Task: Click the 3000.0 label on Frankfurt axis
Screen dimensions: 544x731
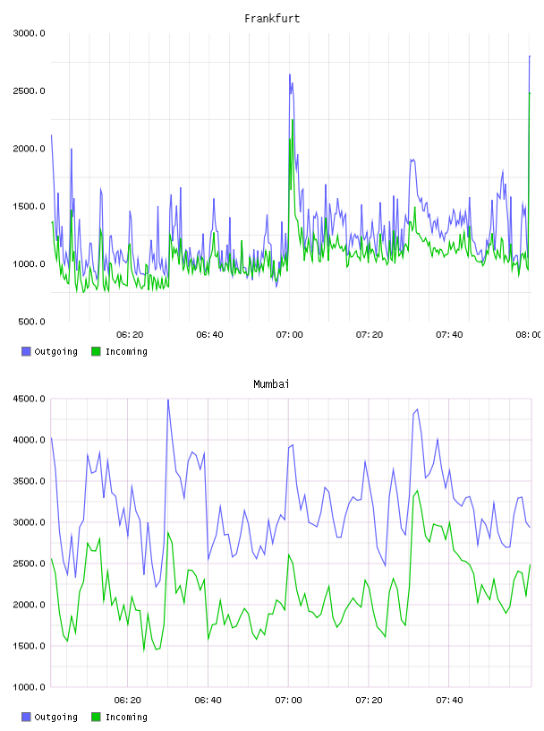Action: pos(29,33)
